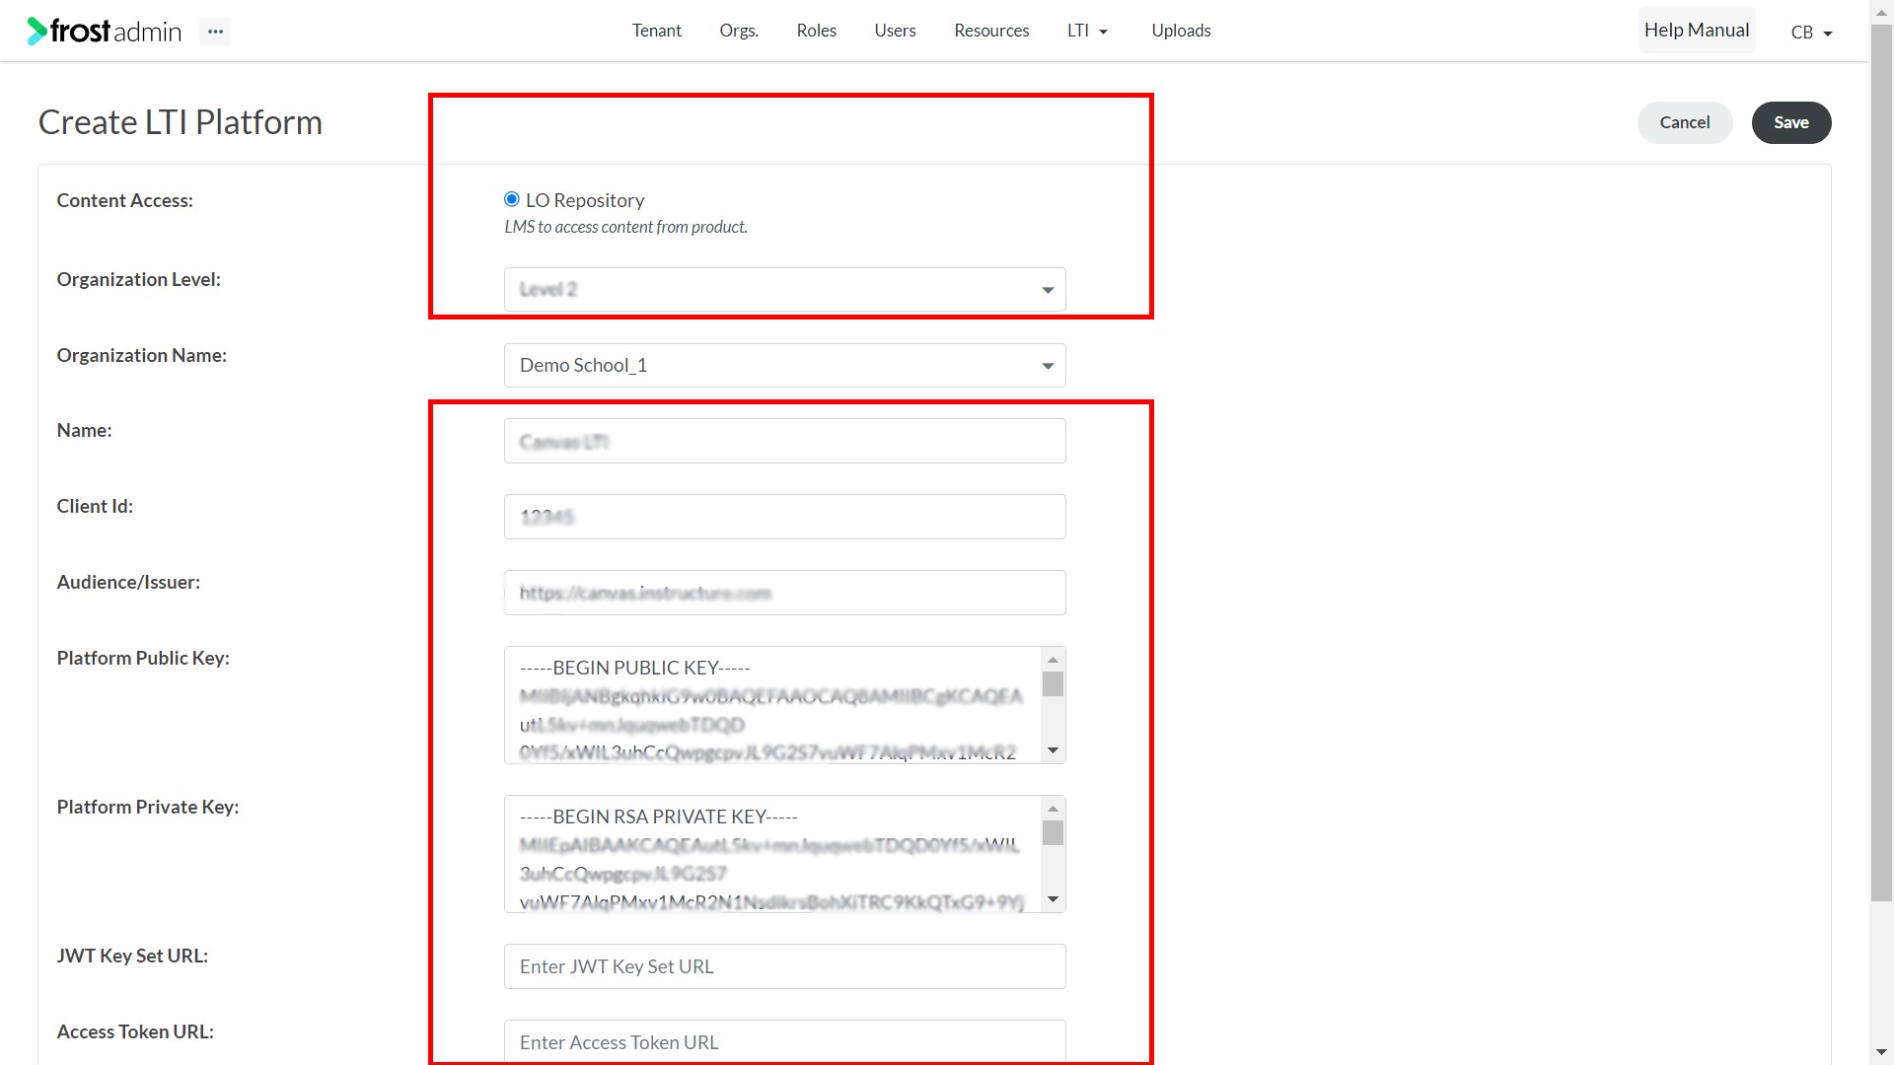Click the 'Create LTI Platform' heading
The height and width of the screenshot is (1065, 1894).
pos(181,122)
